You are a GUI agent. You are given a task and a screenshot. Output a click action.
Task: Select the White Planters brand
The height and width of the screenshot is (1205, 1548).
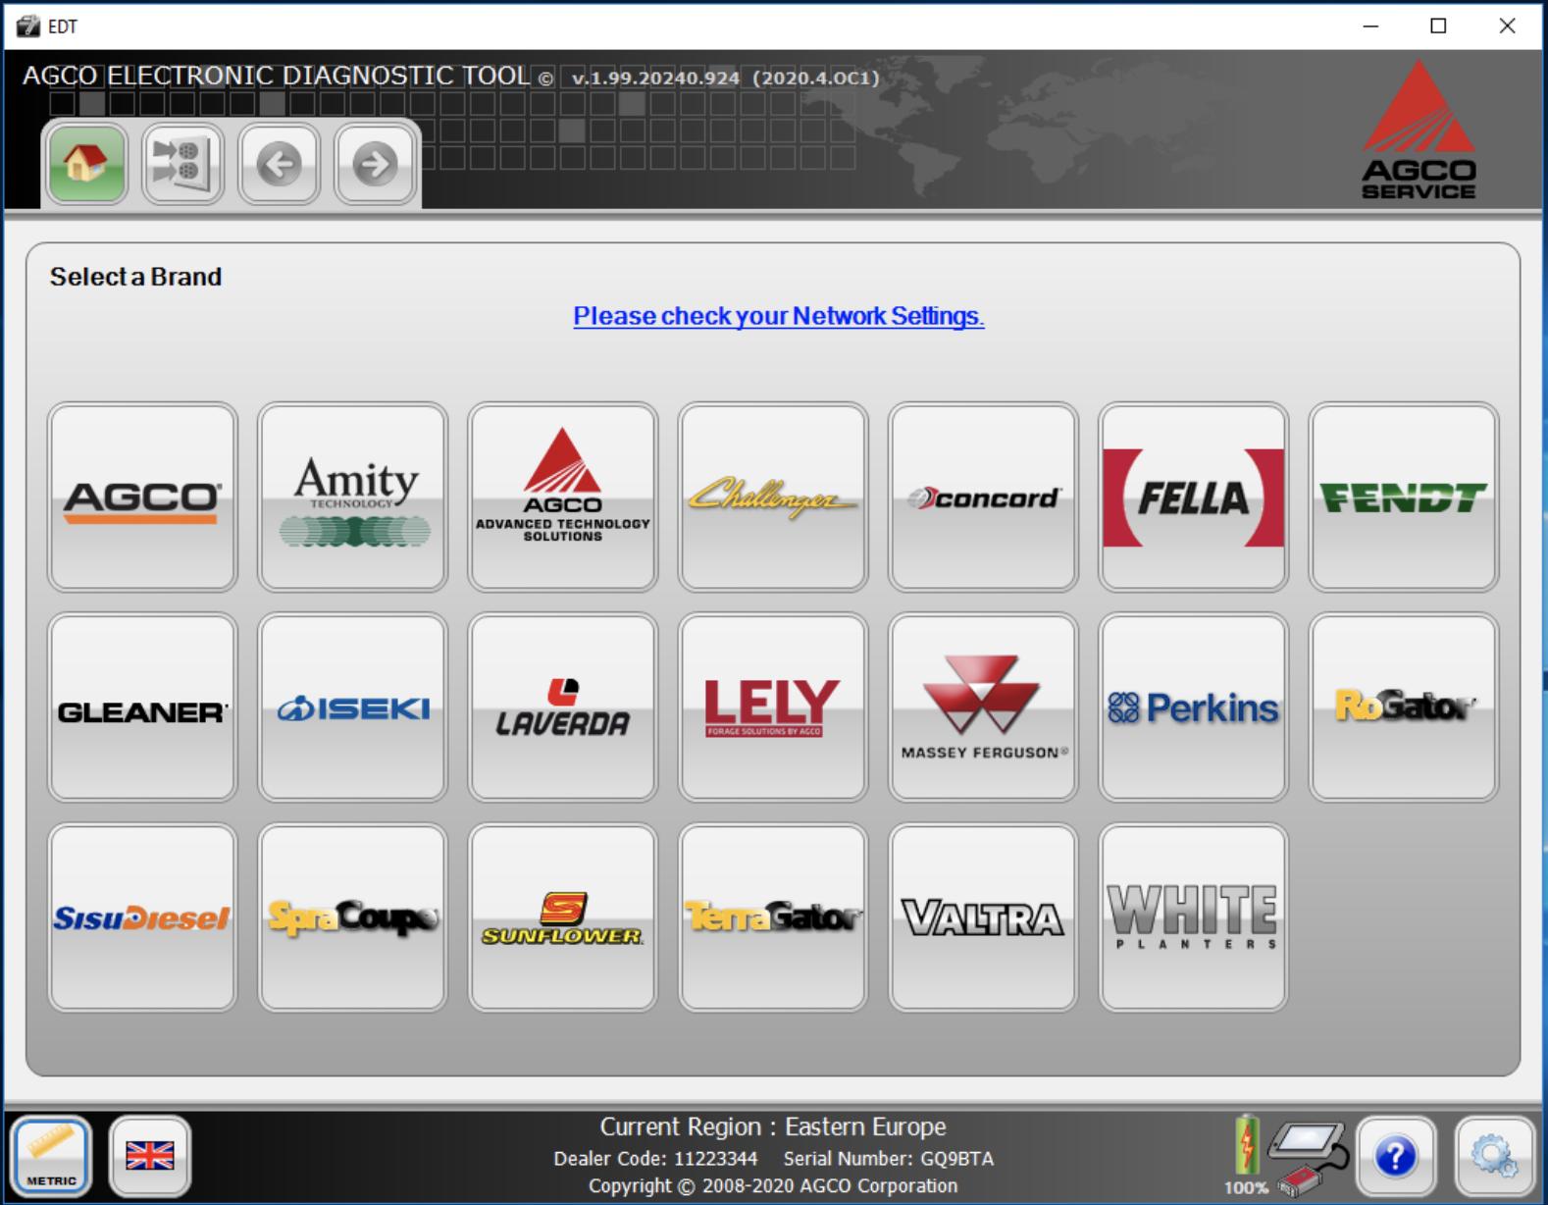(x=1193, y=917)
